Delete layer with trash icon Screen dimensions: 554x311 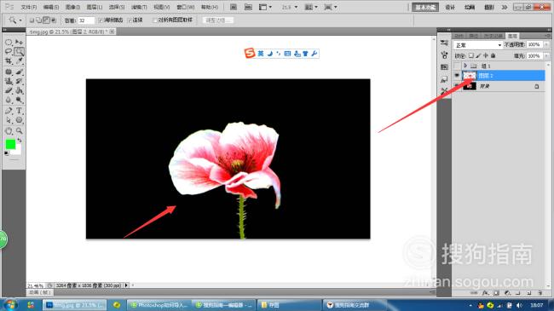pos(540,293)
